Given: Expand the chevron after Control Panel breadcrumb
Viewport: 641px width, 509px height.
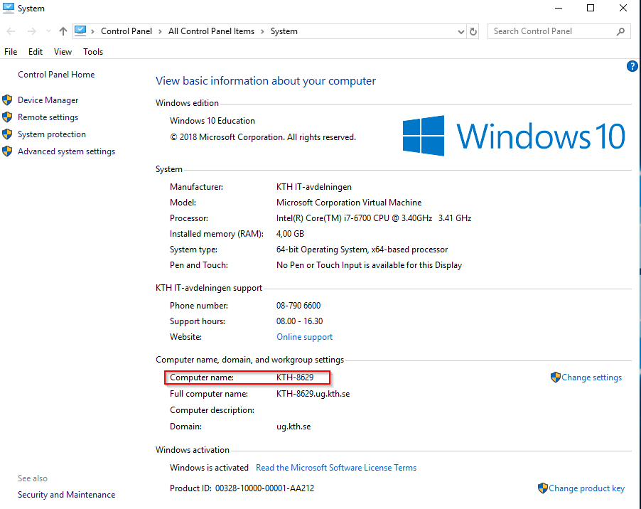Looking at the screenshot, I should point(161,31).
